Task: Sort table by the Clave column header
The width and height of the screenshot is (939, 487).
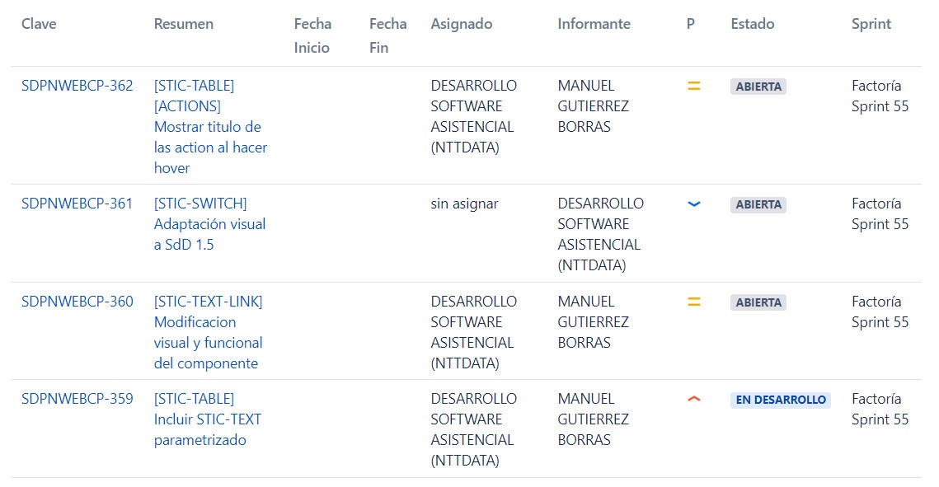Action: pos(39,24)
